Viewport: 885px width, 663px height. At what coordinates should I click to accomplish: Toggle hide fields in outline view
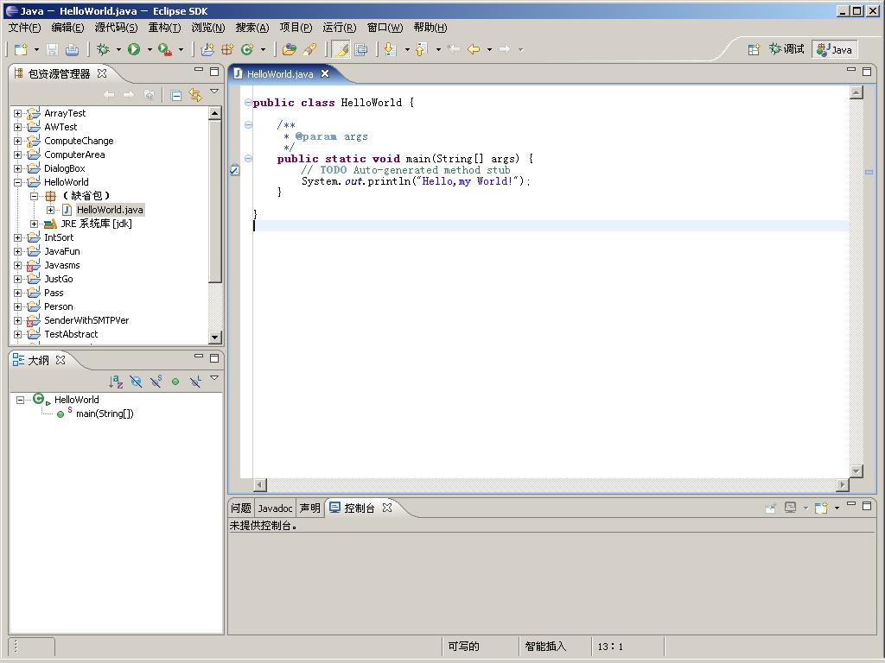136,382
